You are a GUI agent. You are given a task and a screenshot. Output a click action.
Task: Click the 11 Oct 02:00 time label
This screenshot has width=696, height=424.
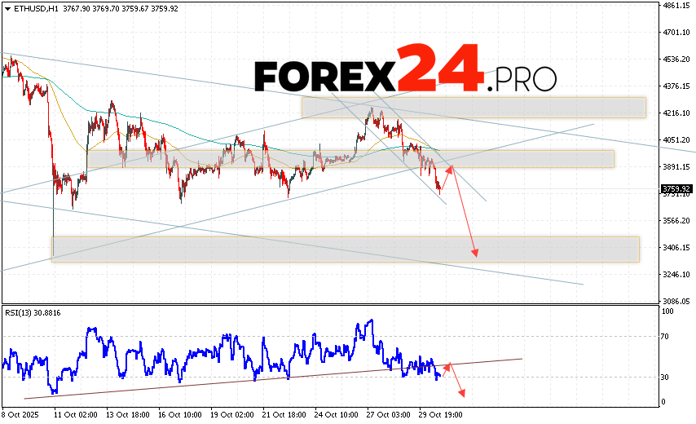(x=76, y=415)
